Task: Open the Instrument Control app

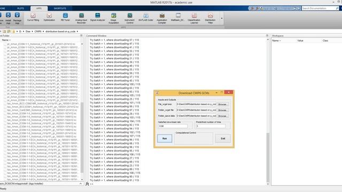Action: click(130, 18)
